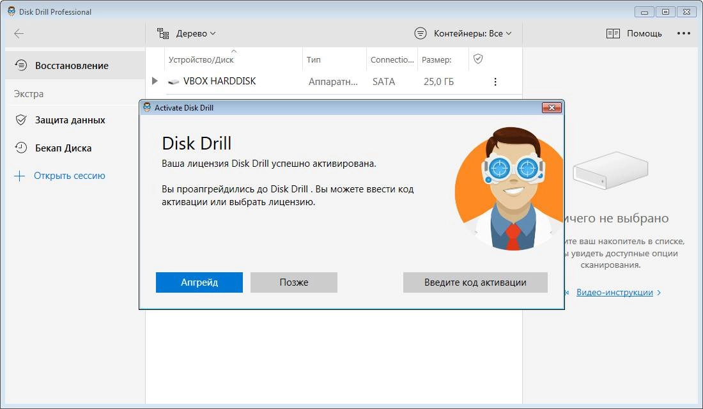The height and width of the screenshot is (409, 703).
Task: Select Восстановление in the sidebar
Action: [75, 65]
